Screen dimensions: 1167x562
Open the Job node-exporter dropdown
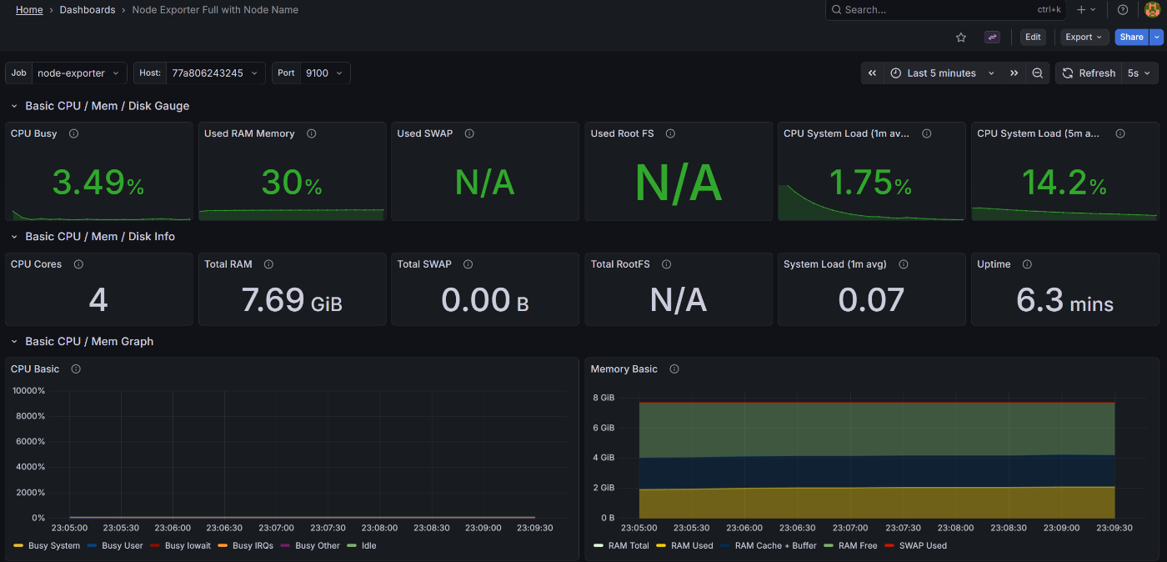[80, 73]
